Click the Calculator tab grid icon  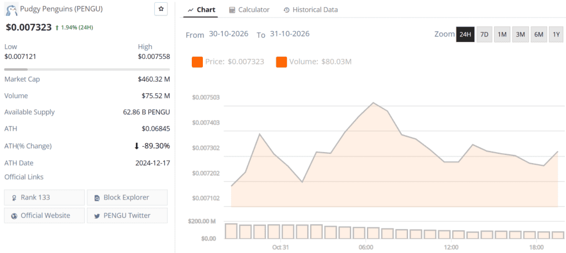click(232, 10)
